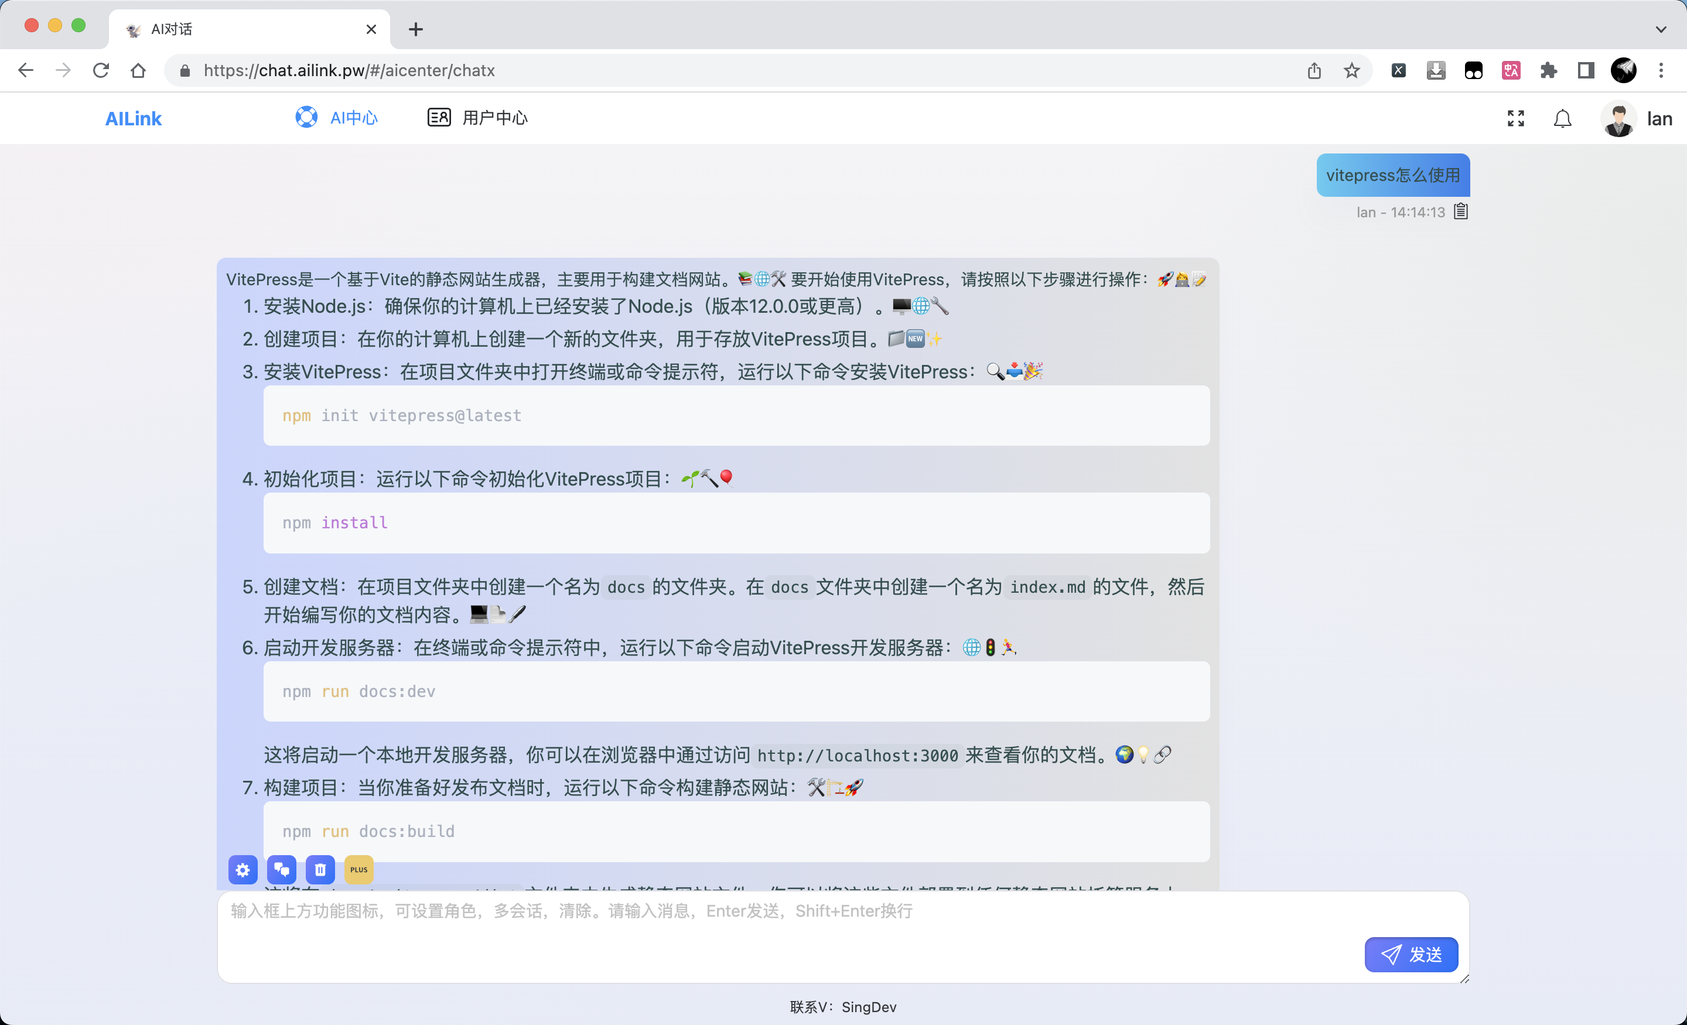Viewport: 1687px width, 1025px height.
Task: Clear conversation with trash icon
Action: click(320, 870)
